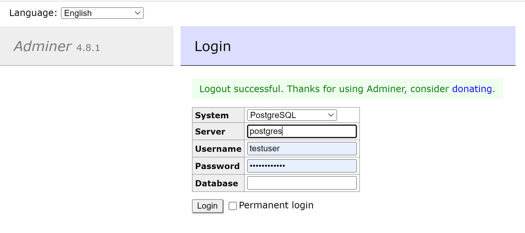
Task: Tick the Permanent login checkbox
Action: click(233, 206)
